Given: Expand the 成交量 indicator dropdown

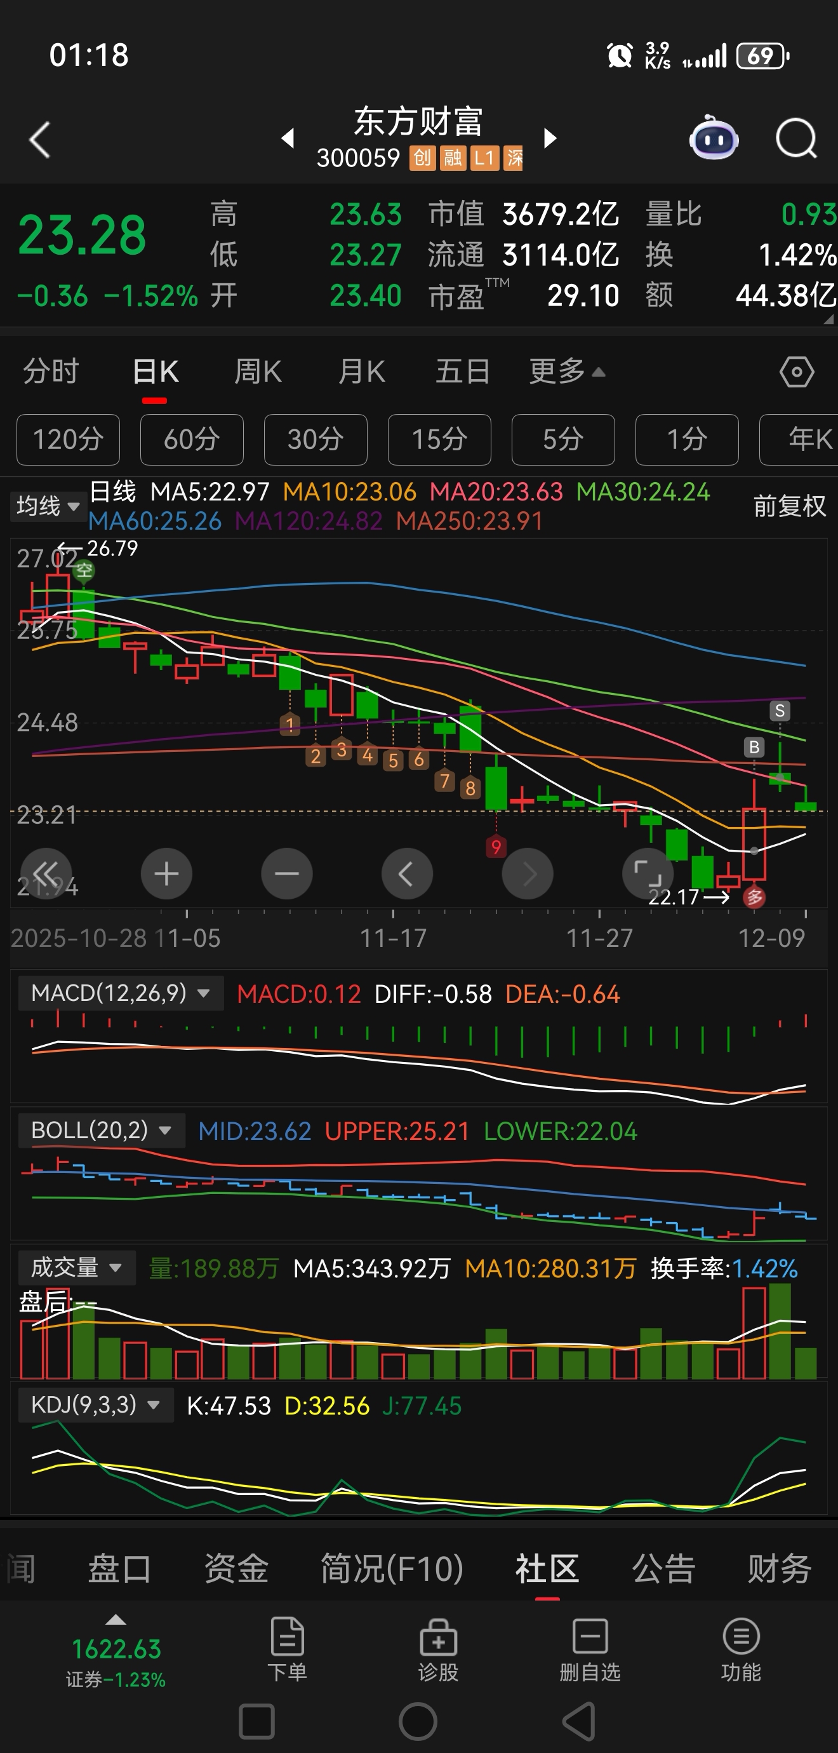Looking at the screenshot, I should coord(76,1267).
